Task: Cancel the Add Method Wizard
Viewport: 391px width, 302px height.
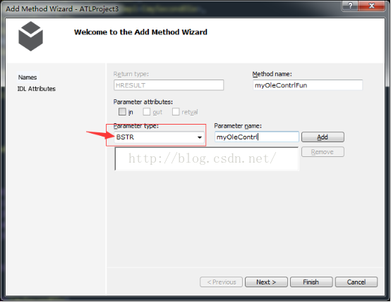Action: coord(356,282)
